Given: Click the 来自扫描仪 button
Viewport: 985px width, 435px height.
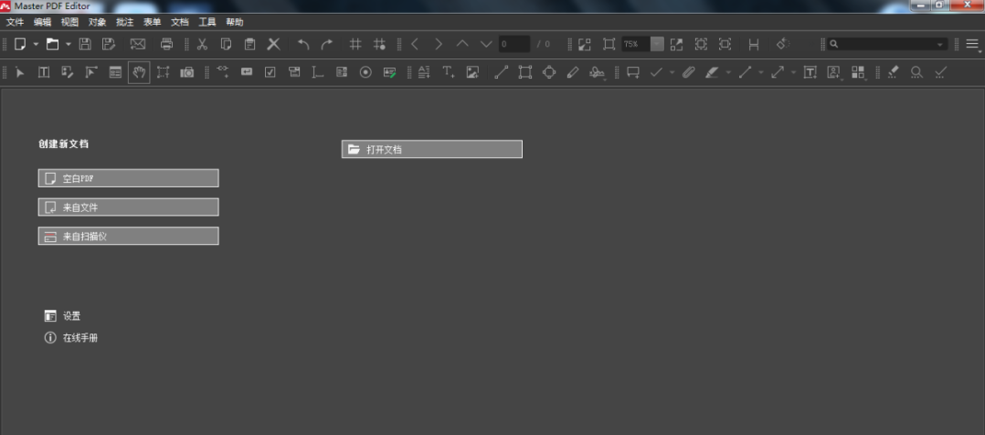Looking at the screenshot, I should 128,236.
